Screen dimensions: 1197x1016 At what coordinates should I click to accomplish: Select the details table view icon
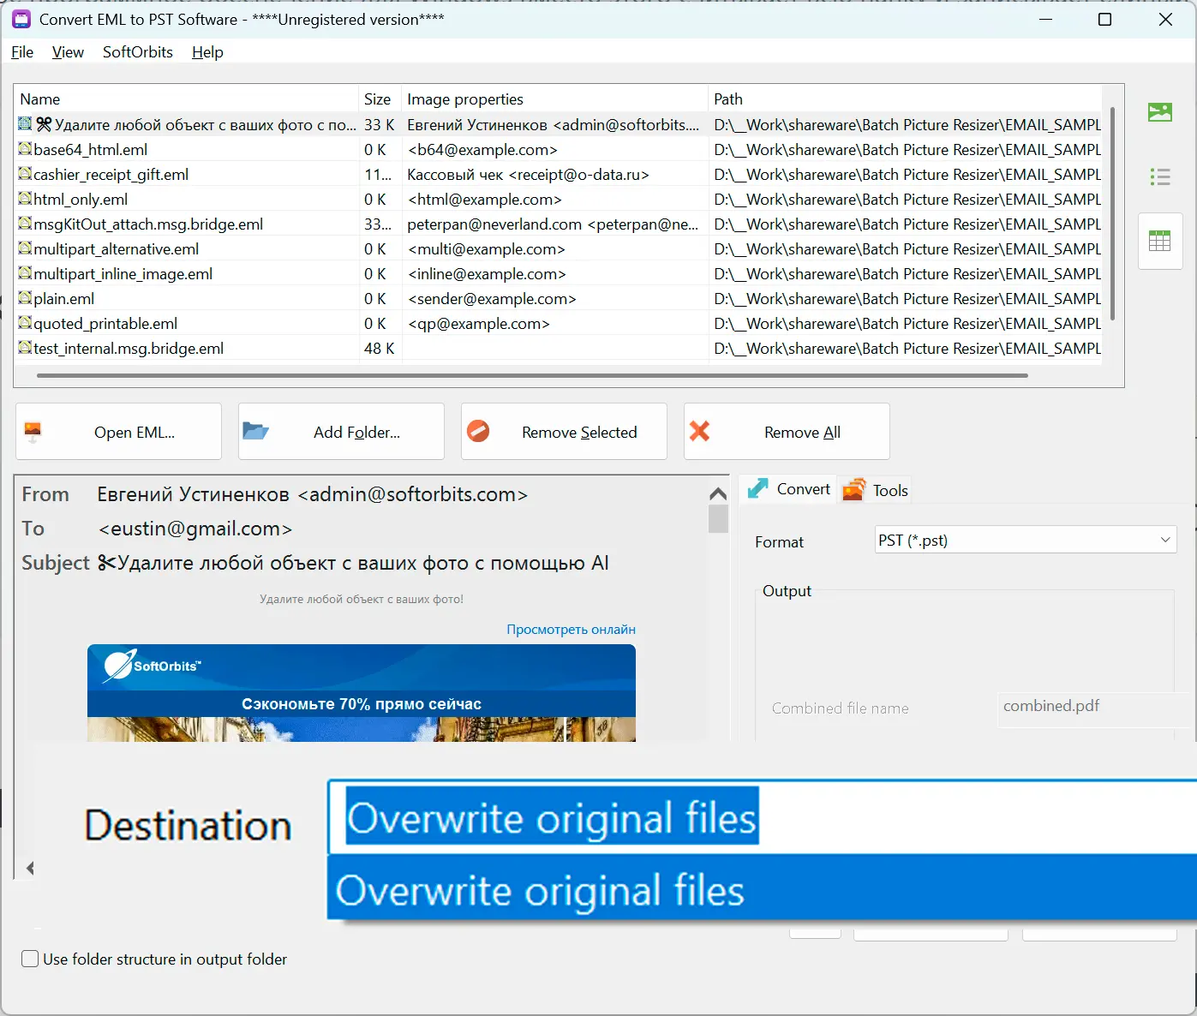click(1159, 242)
